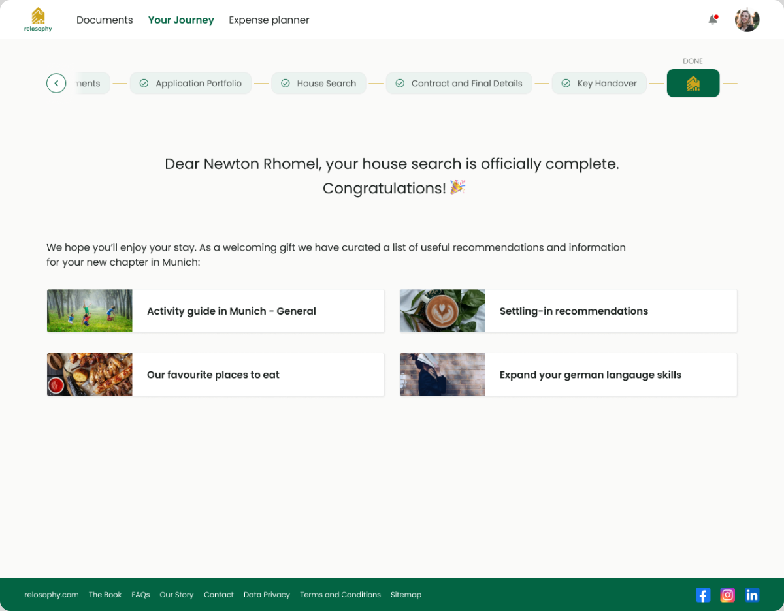Select the DONE house step icon
Viewport: 784px width, 611px height.
click(x=693, y=83)
